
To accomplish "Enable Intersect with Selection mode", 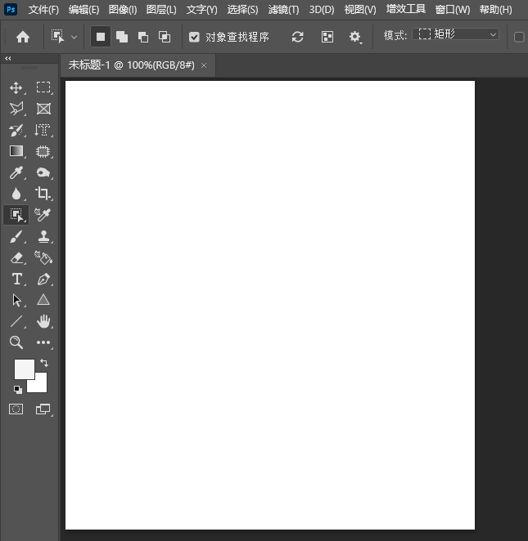I will pyautogui.click(x=165, y=37).
